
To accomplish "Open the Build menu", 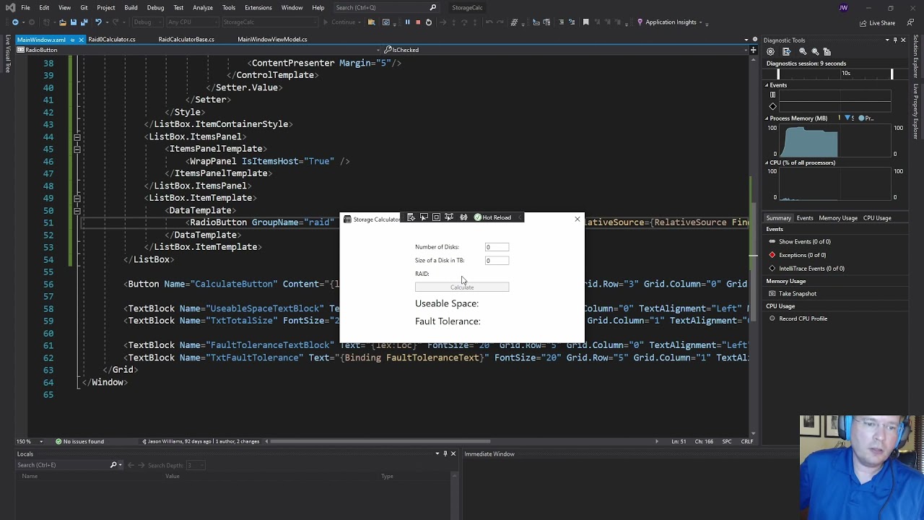I will [x=131, y=8].
